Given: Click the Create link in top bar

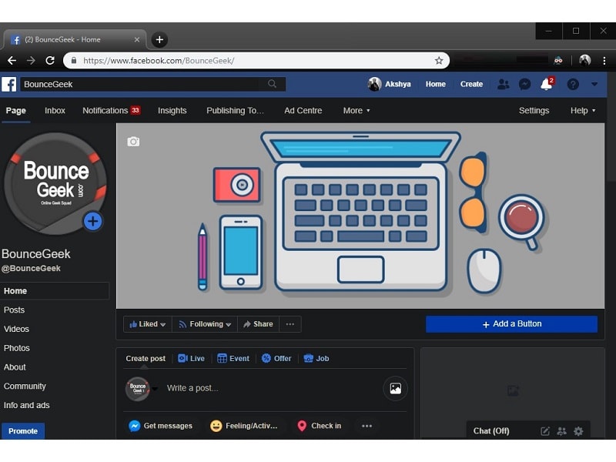Looking at the screenshot, I should [471, 84].
